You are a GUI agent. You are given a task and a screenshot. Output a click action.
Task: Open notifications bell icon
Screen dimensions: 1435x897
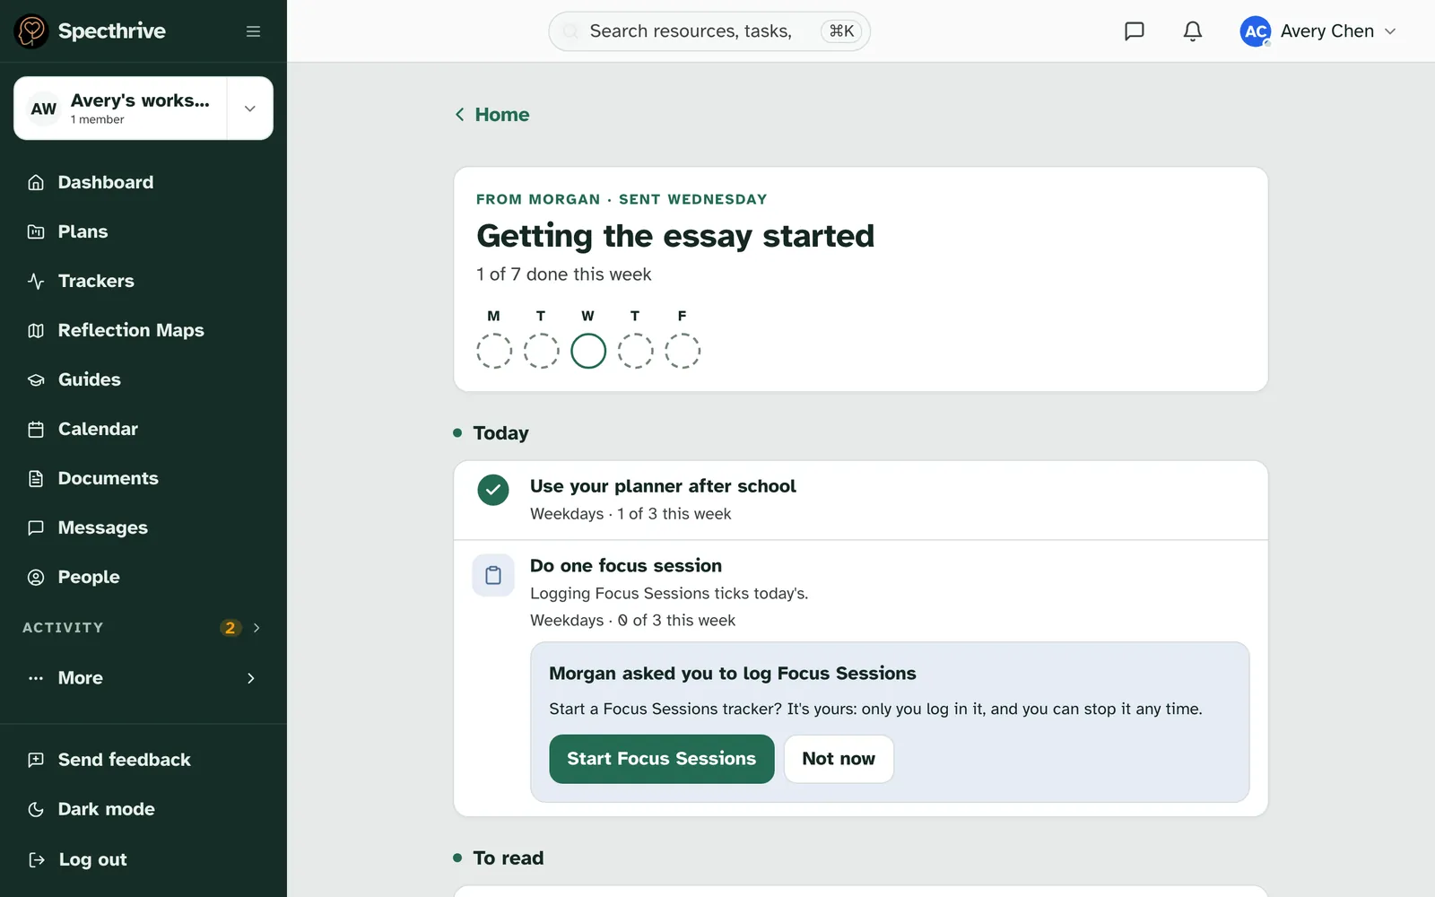[1192, 31]
